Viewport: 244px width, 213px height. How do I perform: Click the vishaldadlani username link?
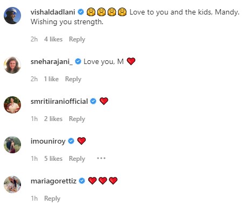click(x=53, y=12)
